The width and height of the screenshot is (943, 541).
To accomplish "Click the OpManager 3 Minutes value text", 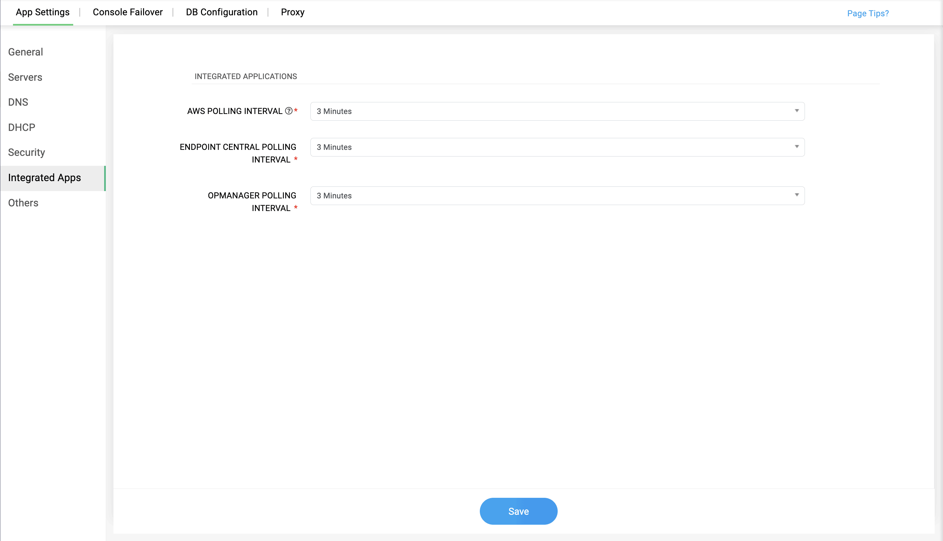I will click(x=334, y=195).
